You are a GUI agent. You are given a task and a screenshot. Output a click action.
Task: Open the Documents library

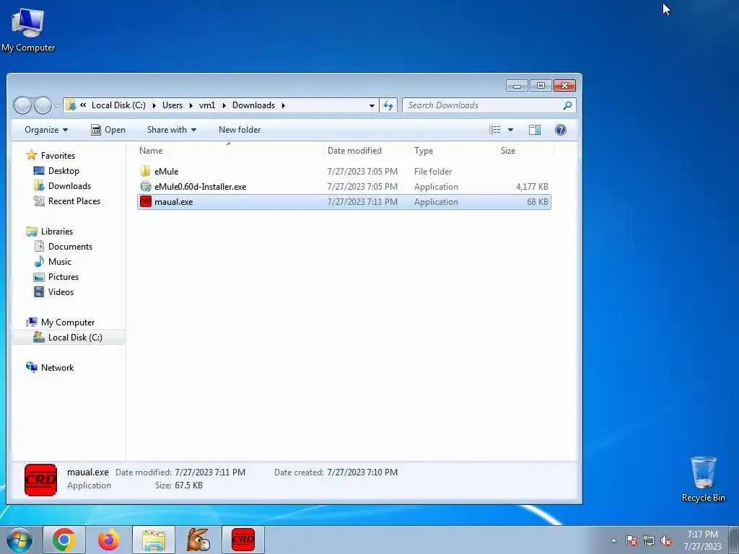click(x=70, y=247)
